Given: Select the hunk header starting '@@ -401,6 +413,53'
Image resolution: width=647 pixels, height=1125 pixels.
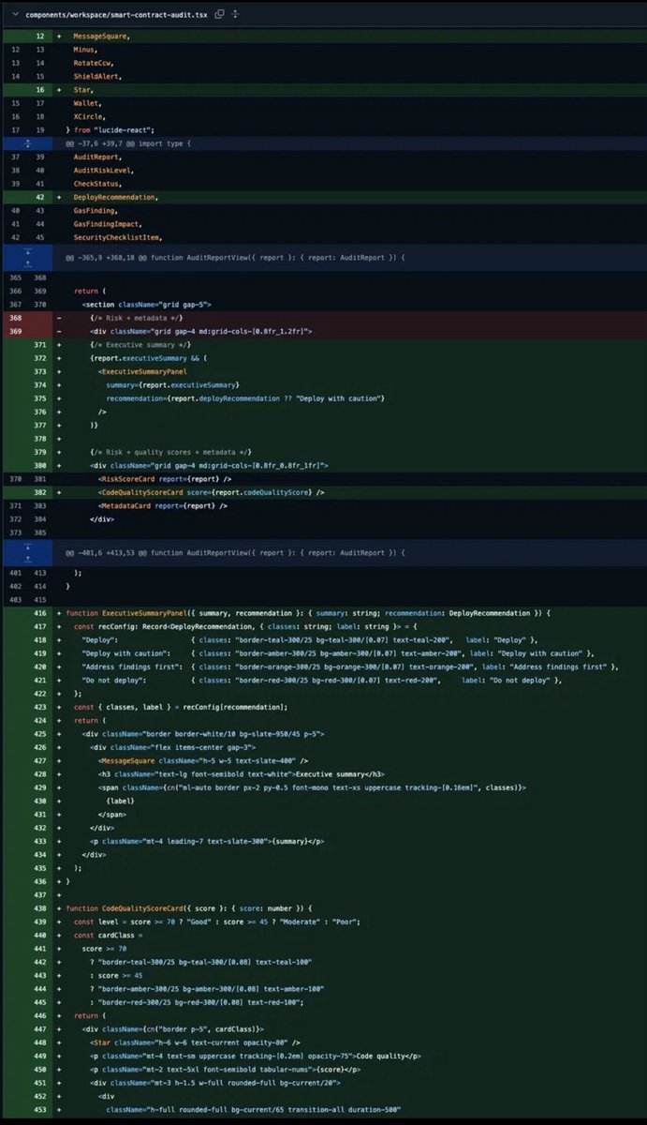Looking at the screenshot, I should tap(234, 553).
